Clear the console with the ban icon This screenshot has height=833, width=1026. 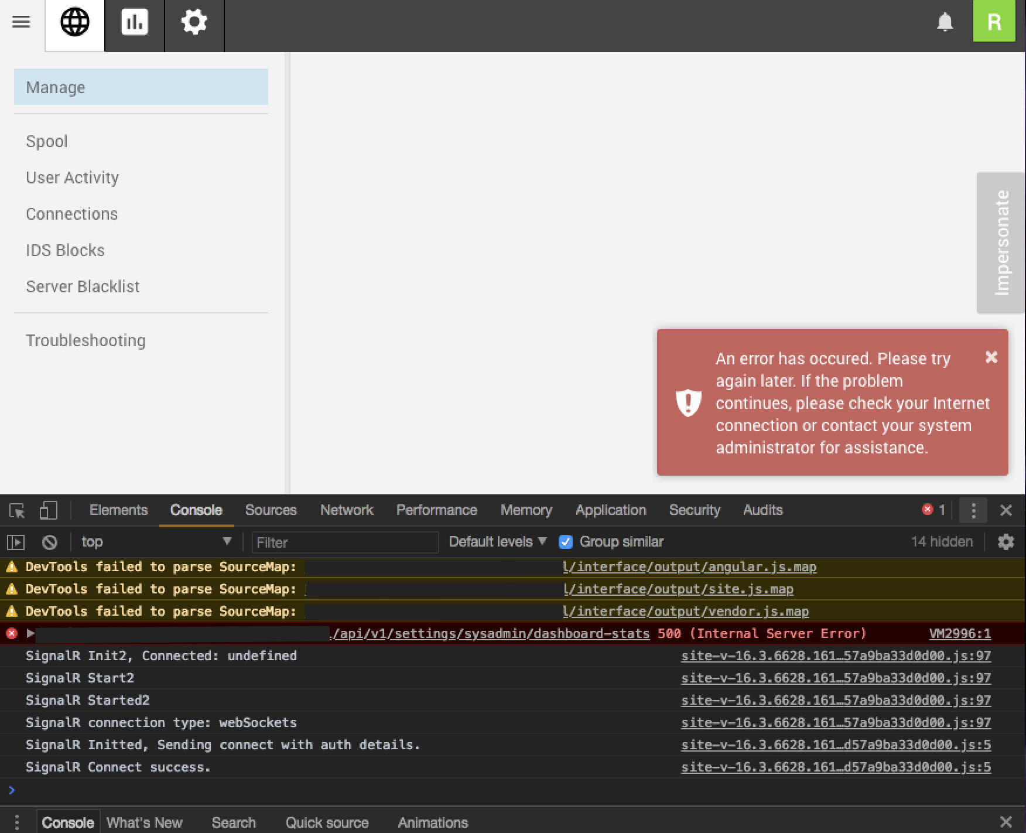50,542
